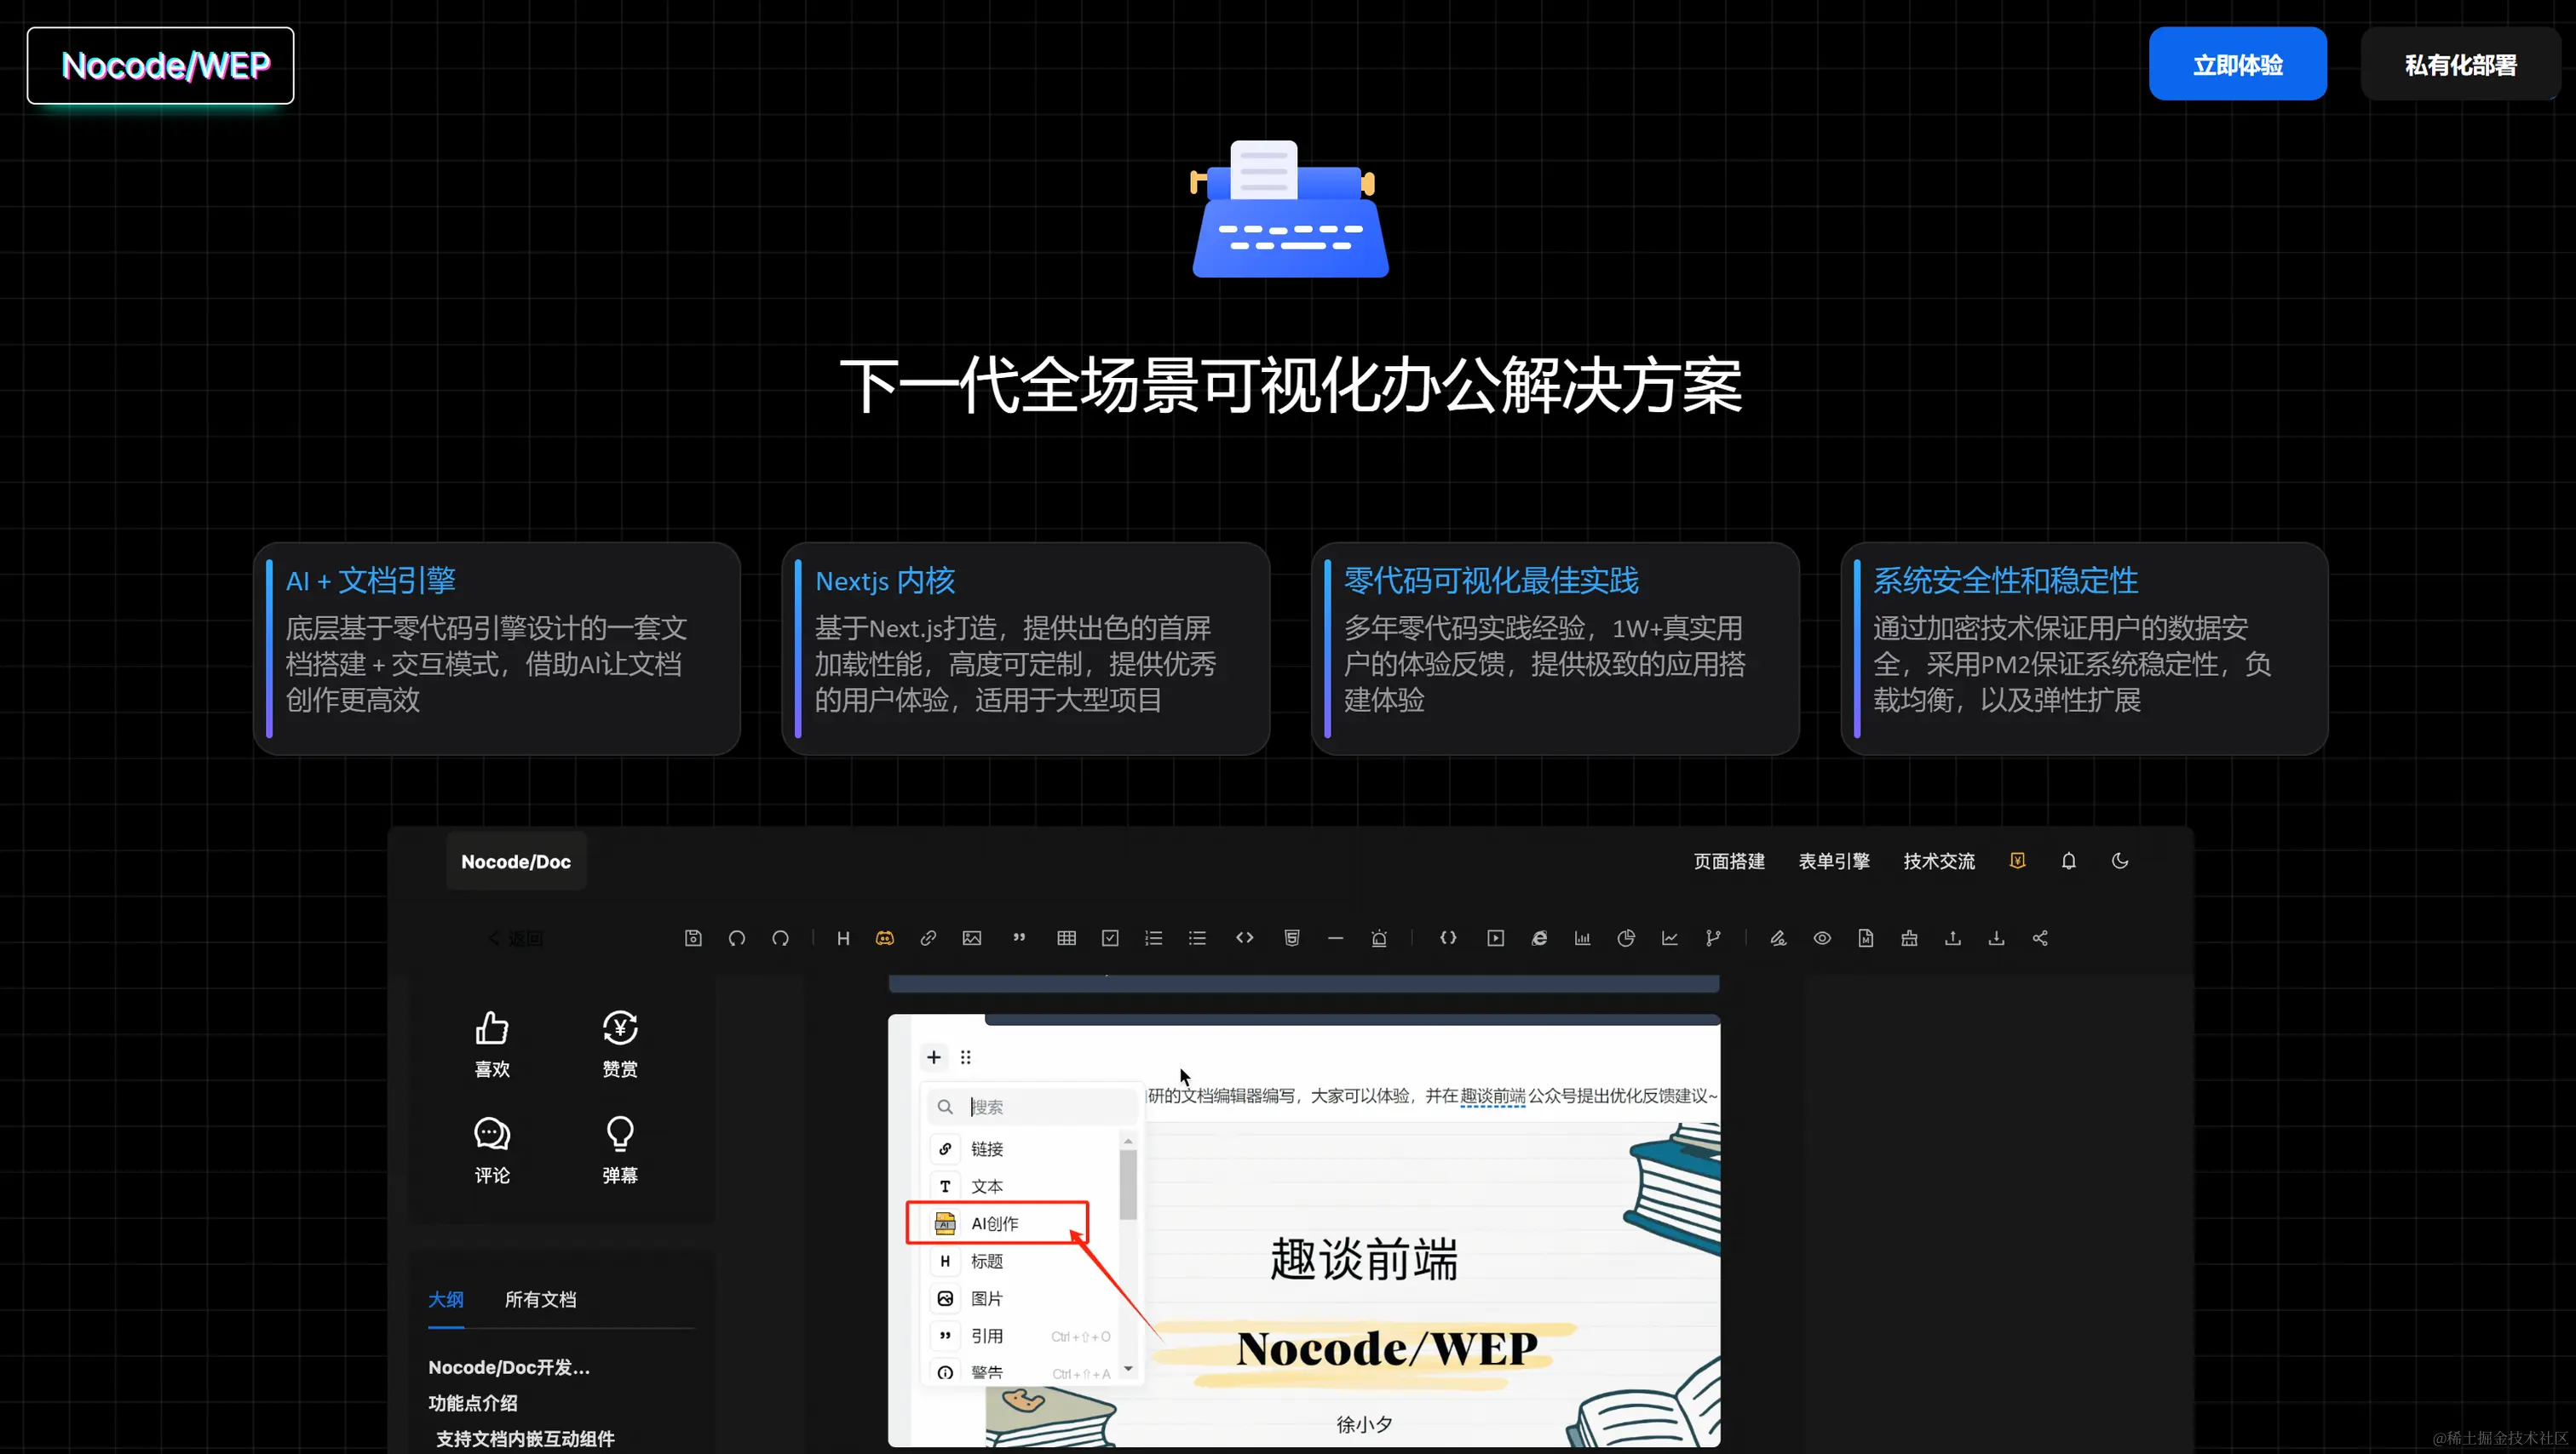Image resolution: width=2576 pixels, height=1454 pixels.
Task: Click block menu scrollbar up arrow
Action: [x=1128, y=1140]
